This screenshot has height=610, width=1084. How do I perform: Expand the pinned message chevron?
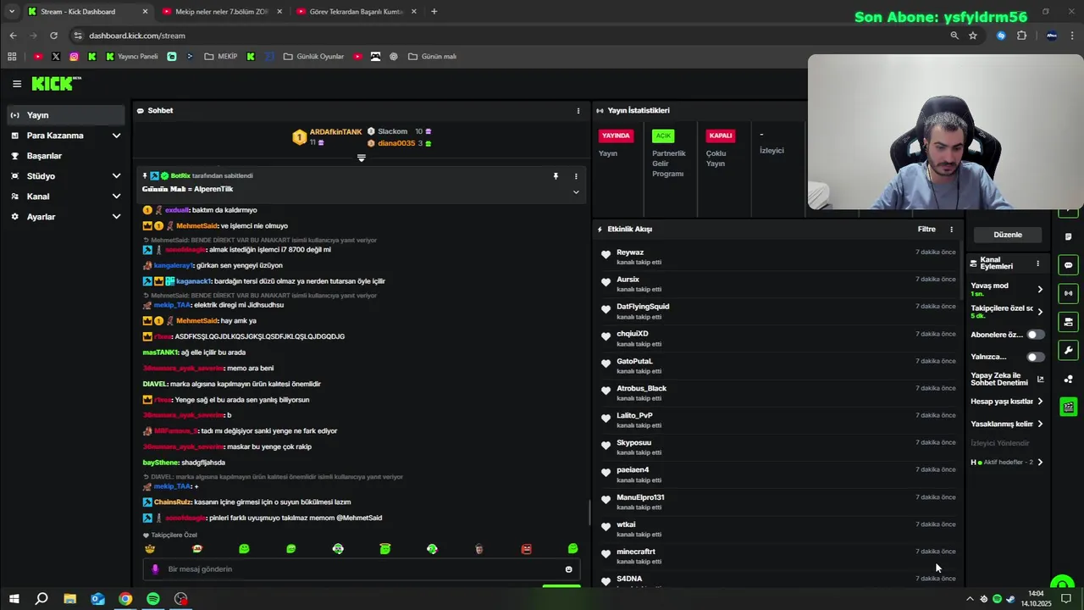[576, 192]
